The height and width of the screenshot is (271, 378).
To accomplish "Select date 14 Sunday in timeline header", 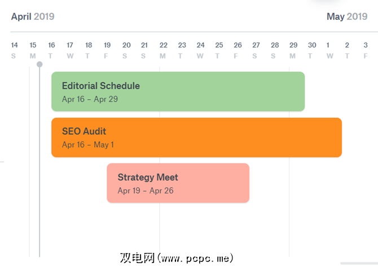I will point(14,50).
